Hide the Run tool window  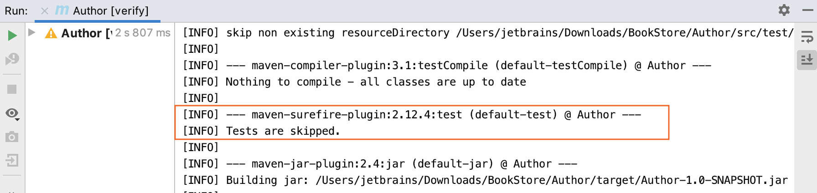808,10
